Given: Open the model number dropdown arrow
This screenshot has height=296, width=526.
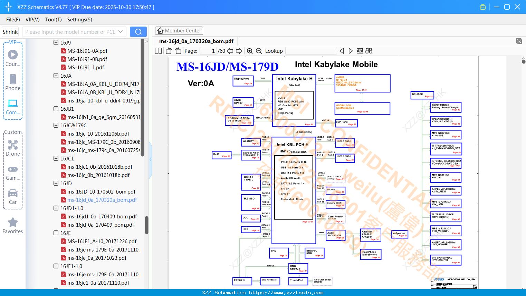Looking at the screenshot, I should click(x=121, y=32).
